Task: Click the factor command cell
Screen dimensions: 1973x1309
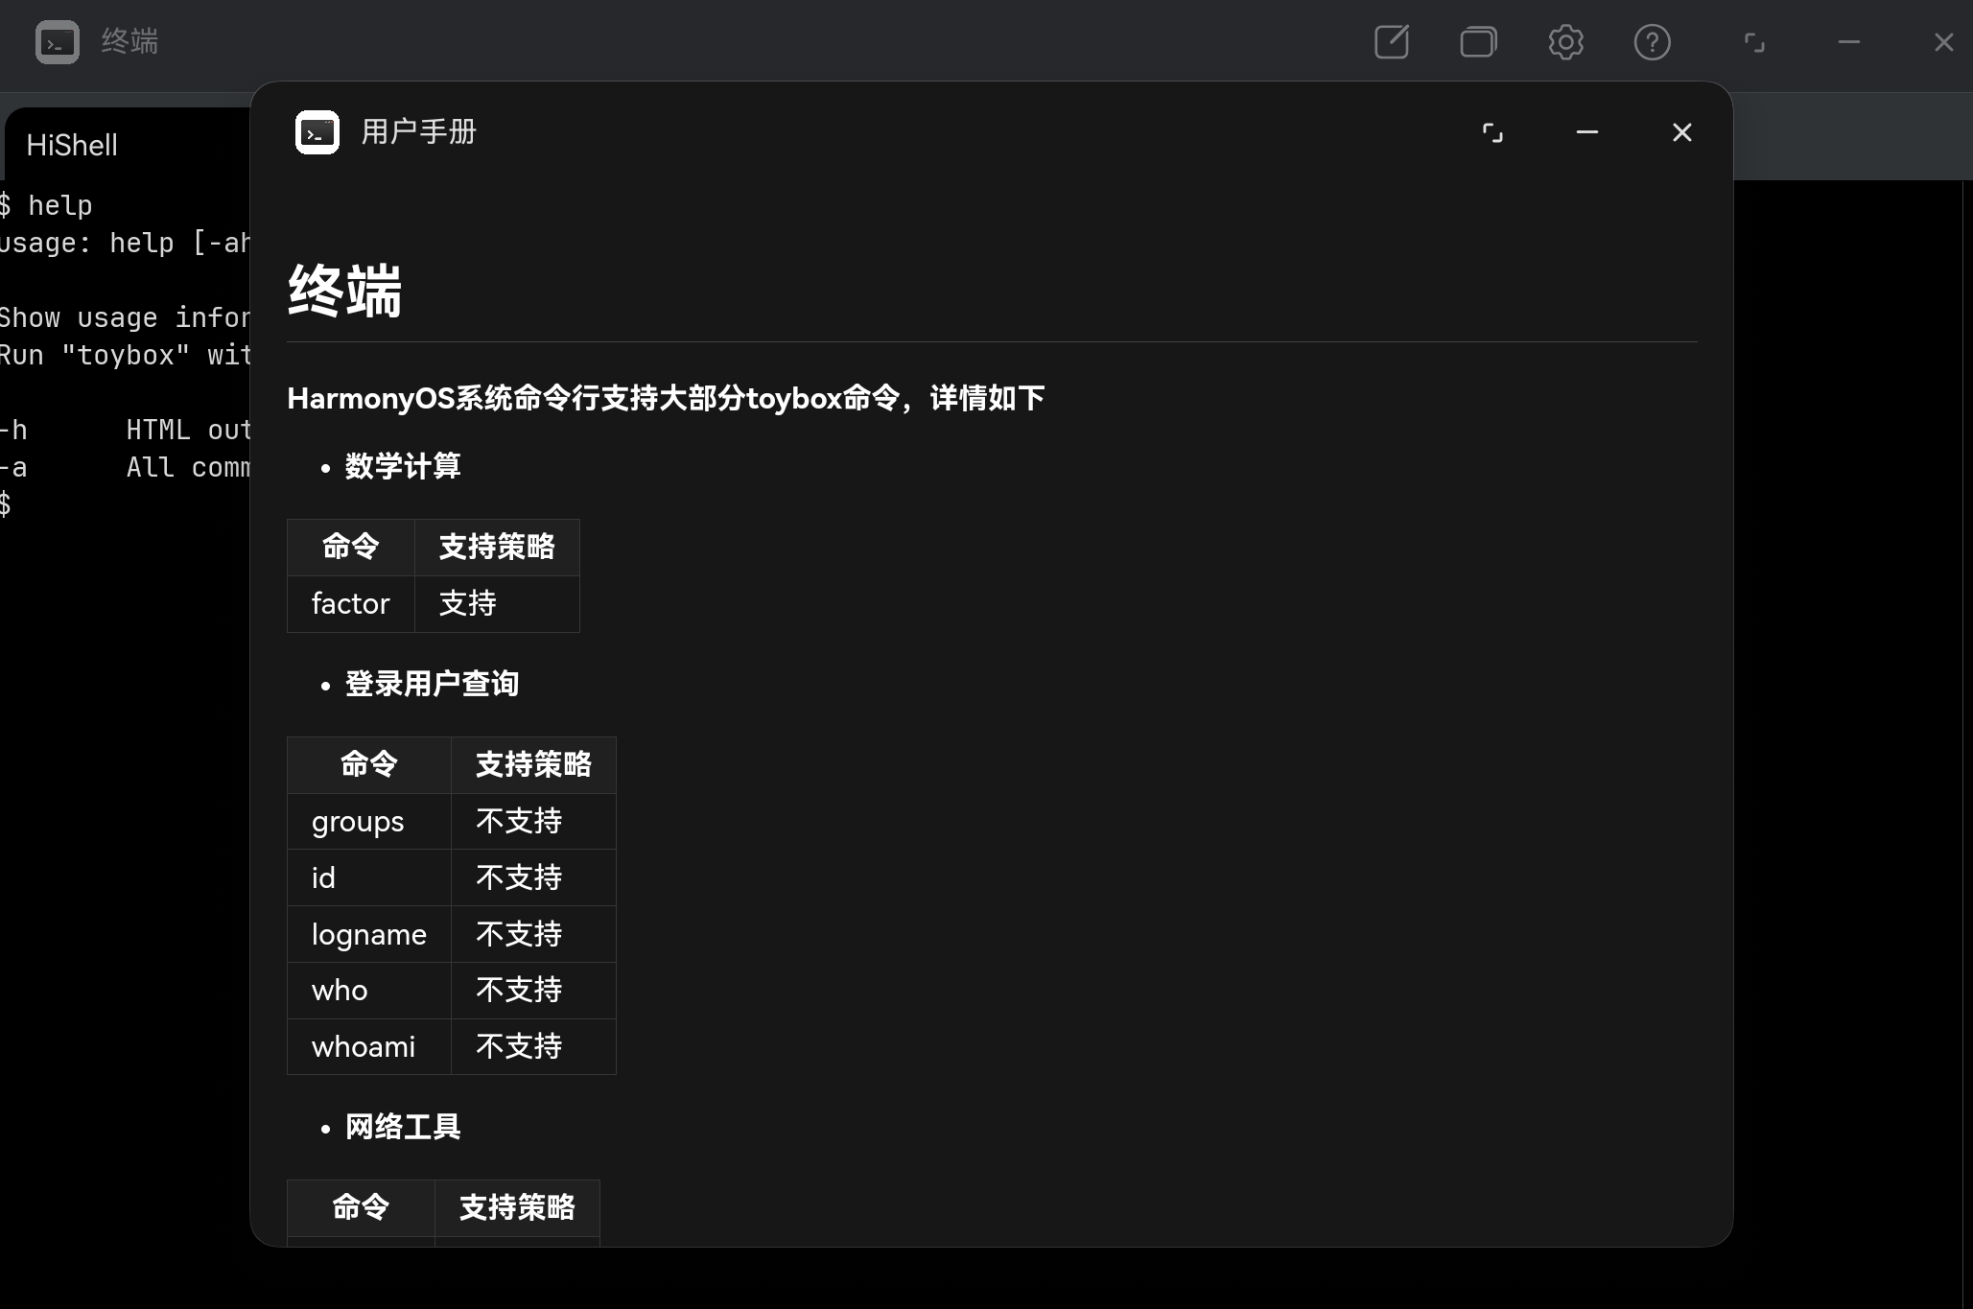Action: (x=350, y=604)
